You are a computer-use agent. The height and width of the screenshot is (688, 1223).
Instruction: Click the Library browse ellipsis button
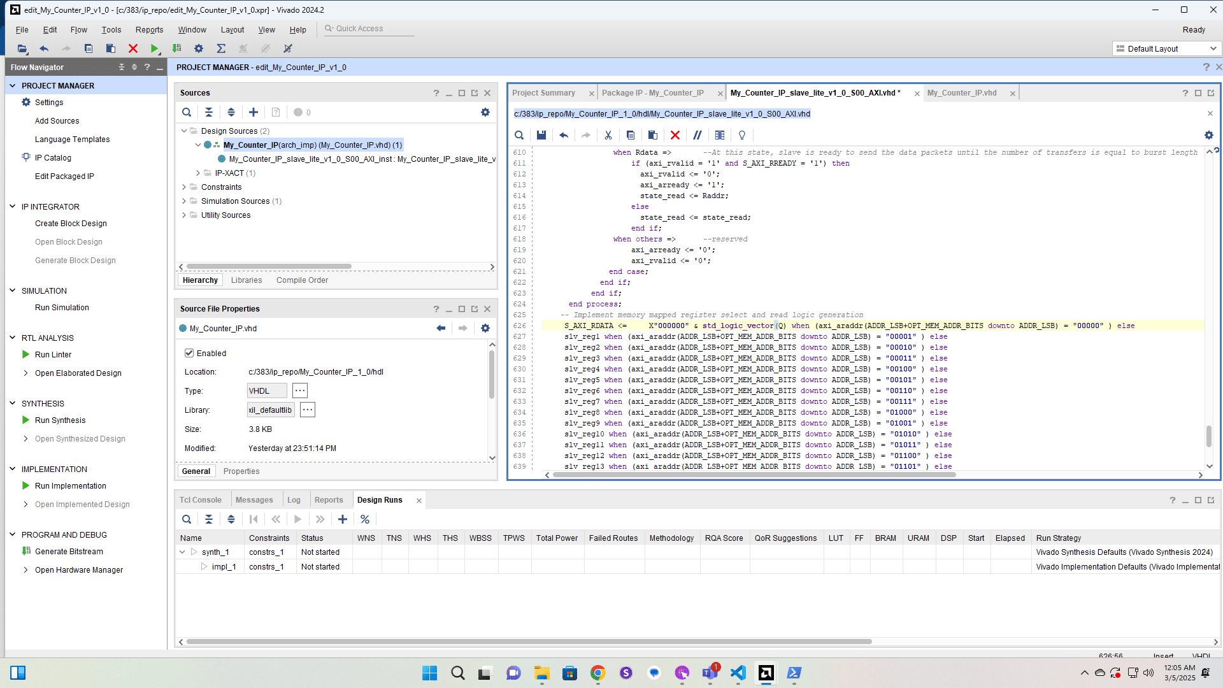tap(308, 410)
